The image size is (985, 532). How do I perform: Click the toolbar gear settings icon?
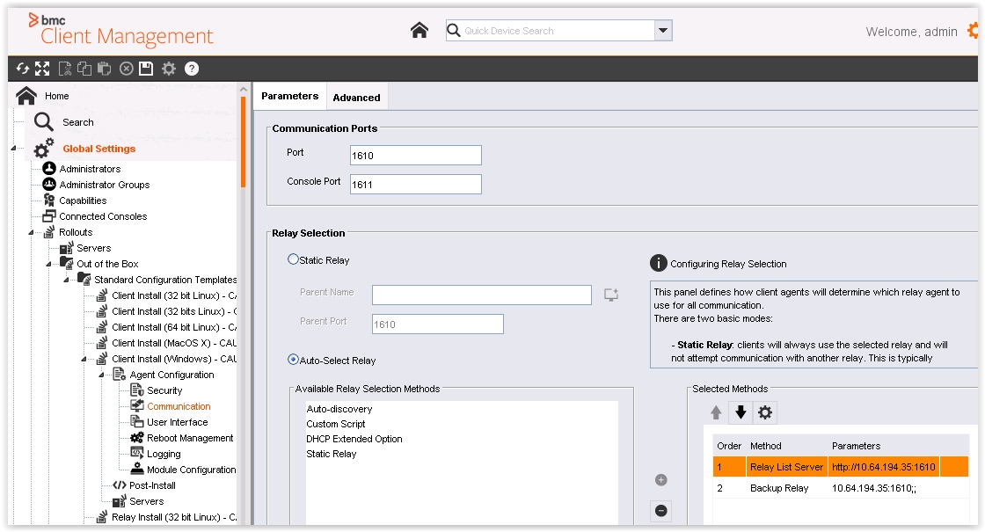click(x=169, y=69)
